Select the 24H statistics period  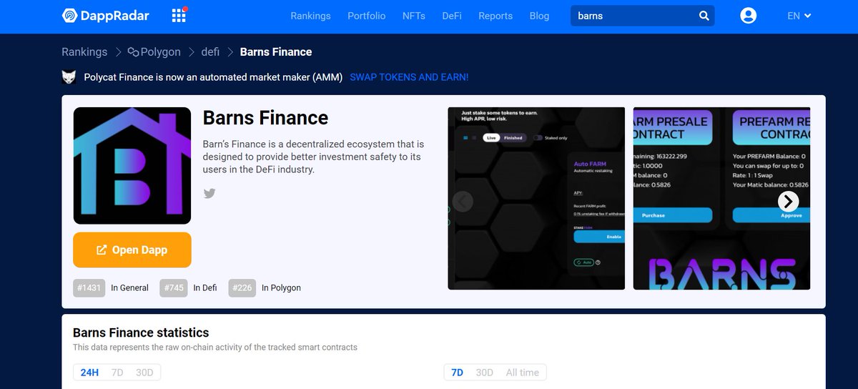coord(89,373)
